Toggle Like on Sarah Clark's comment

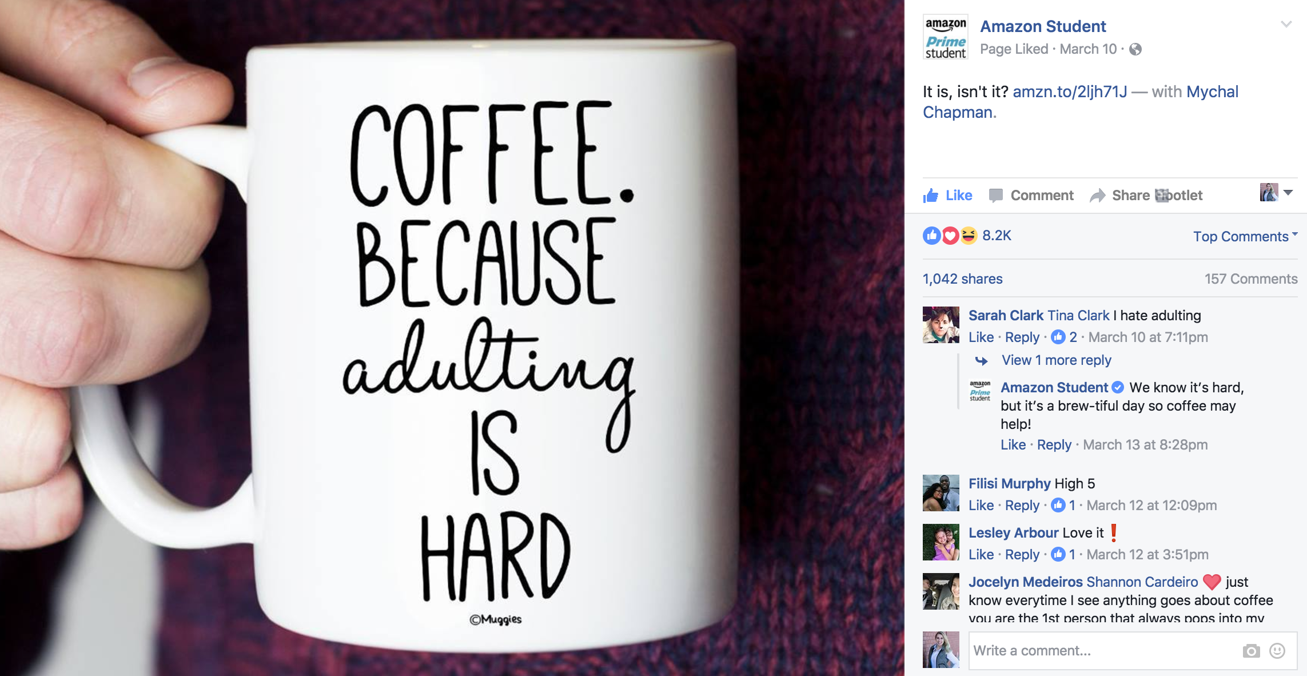point(981,337)
